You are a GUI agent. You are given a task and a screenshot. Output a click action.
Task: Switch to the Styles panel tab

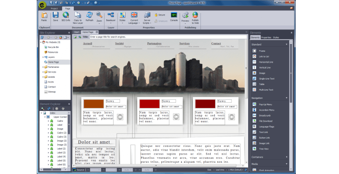pos(276,38)
